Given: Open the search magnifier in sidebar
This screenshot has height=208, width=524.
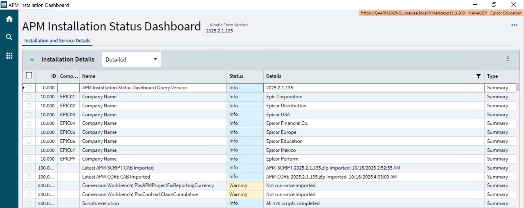Looking at the screenshot, I should click(x=9, y=37).
